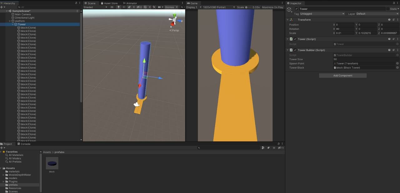The width and height of the screenshot is (400, 193).
Task: Adjust the Game view Scale slider
Action: [x=248, y=7]
